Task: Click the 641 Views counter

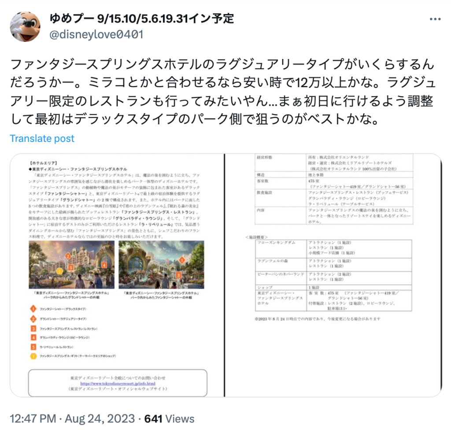Action: pyautogui.click(x=169, y=419)
